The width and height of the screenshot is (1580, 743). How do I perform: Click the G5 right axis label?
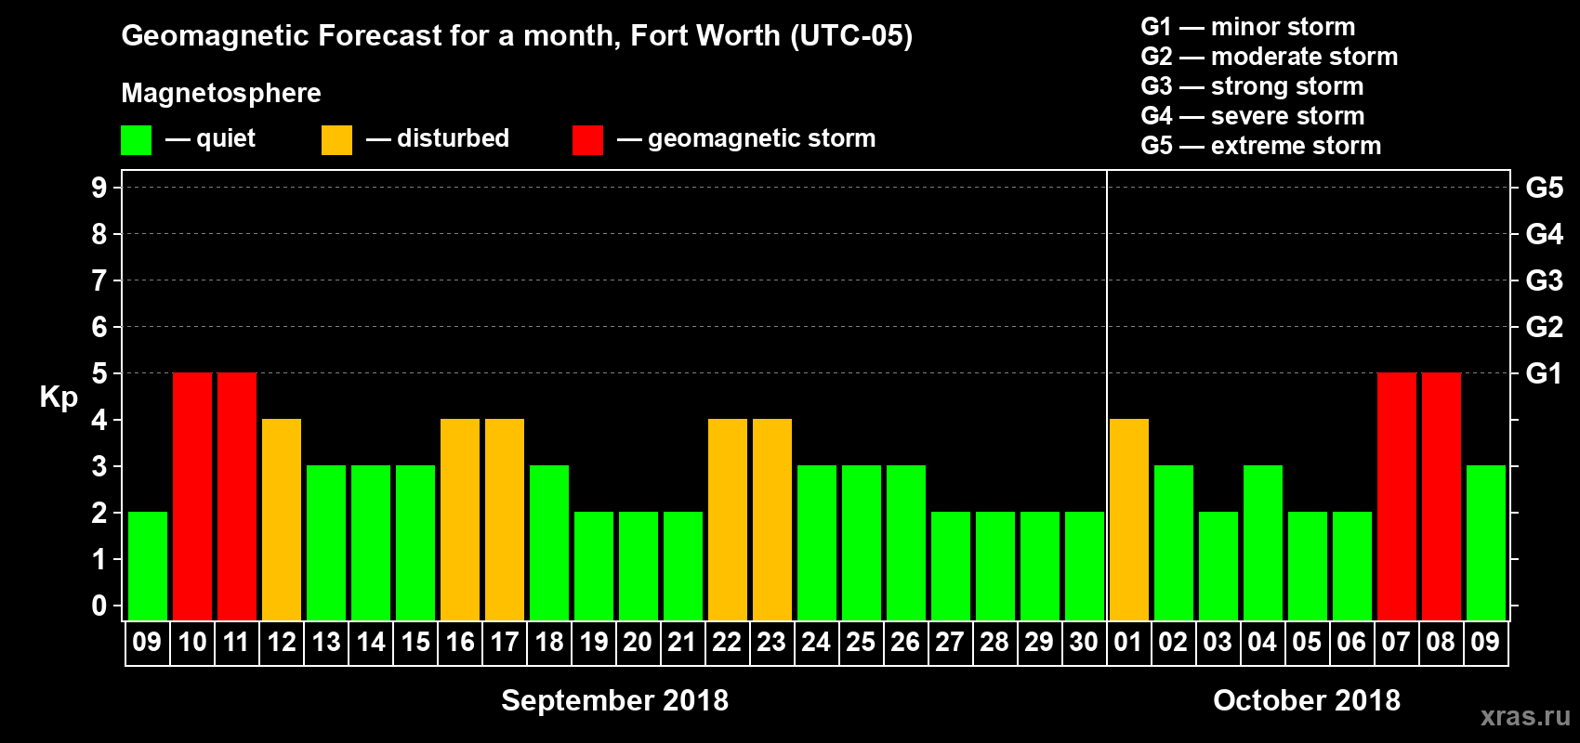[x=1545, y=188]
